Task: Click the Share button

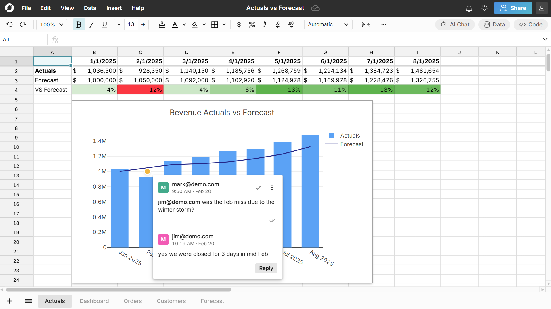Action: (x=513, y=8)
